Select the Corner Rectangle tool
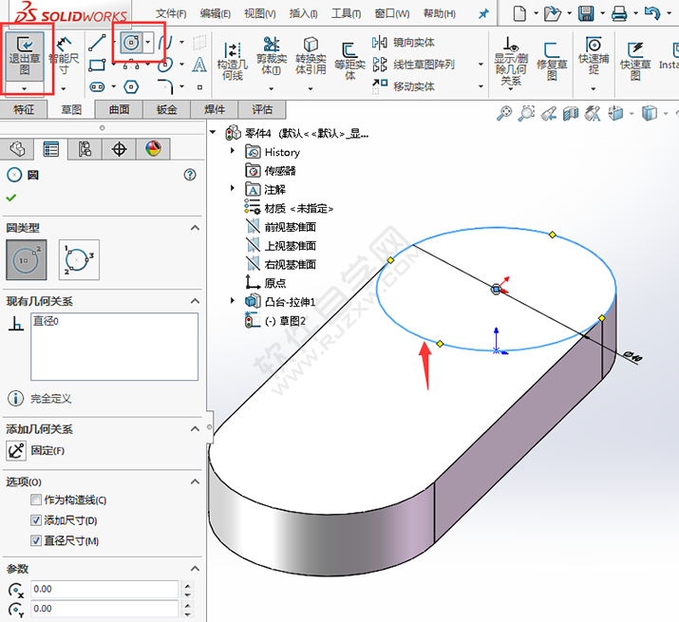The height and width of the screenshot is (622, 679). point(97,65)
